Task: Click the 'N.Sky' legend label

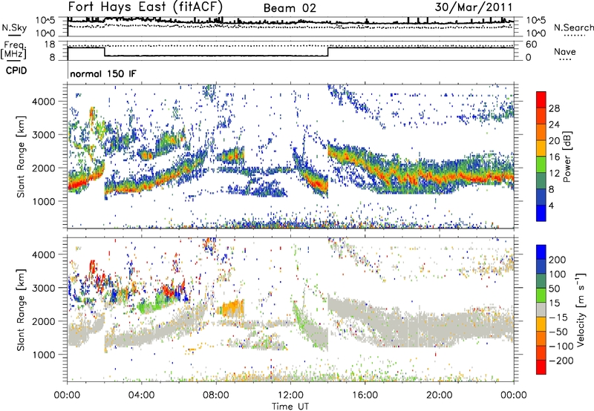Action: click(14, 27)
